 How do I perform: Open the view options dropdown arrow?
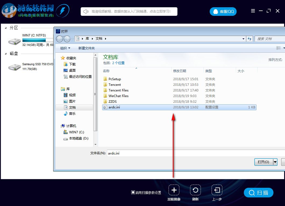(284, 48)
